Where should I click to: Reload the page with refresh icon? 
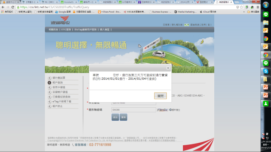[x=13, y=7]
